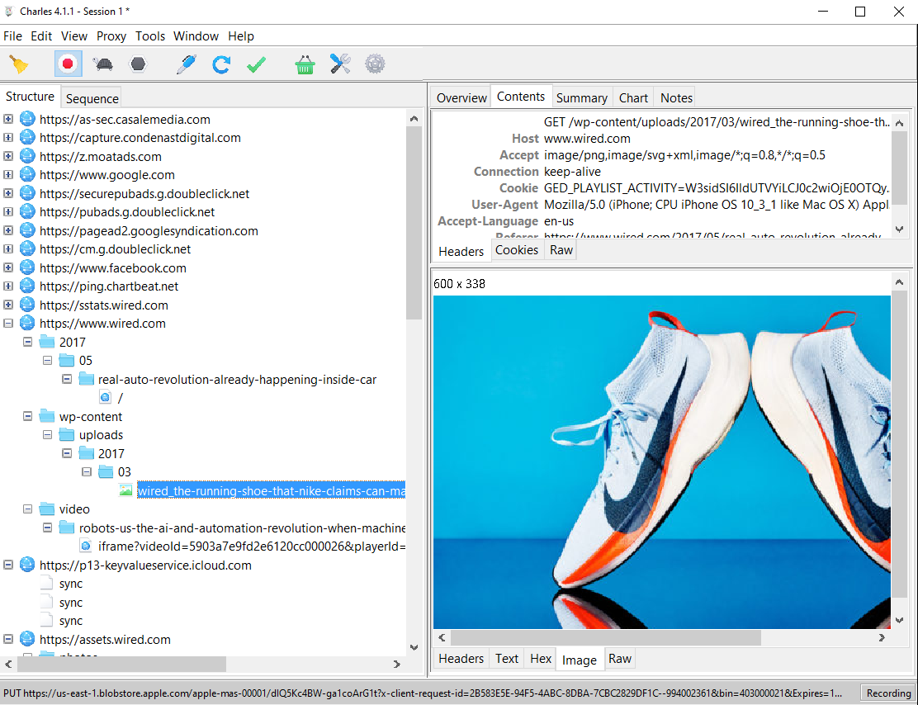This screenshot has width=918, height=705.
Task: Open the Tools menu
Action: tap(150, 36)
